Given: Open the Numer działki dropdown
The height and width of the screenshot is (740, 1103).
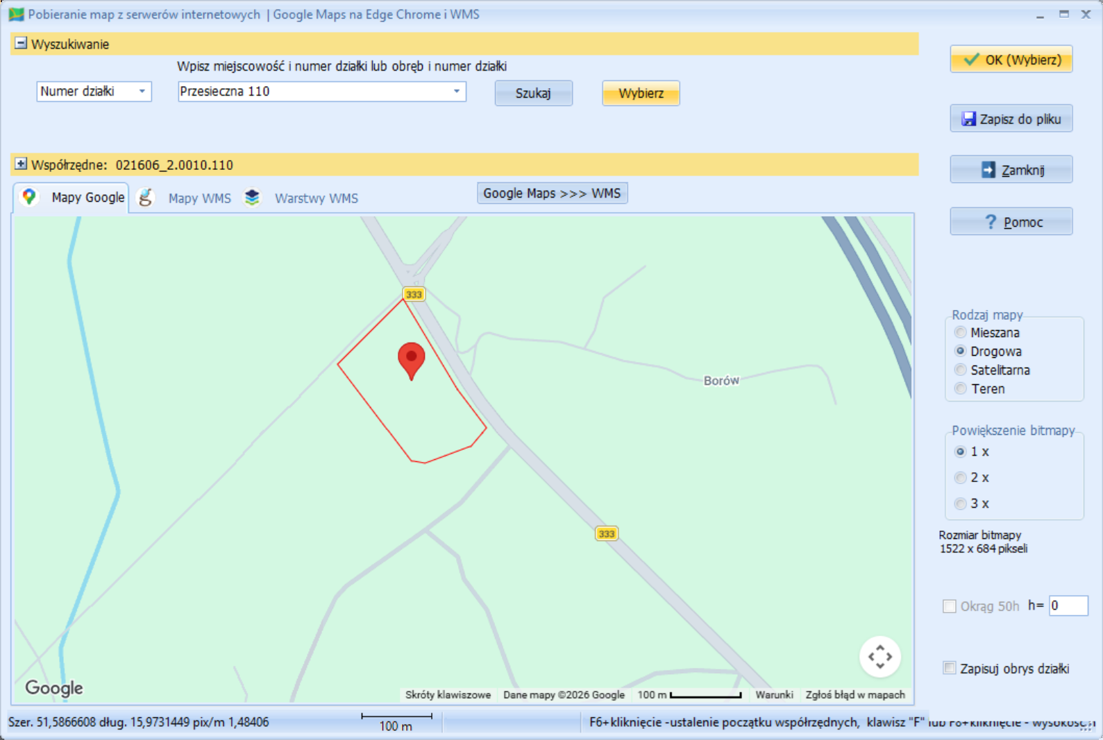Looking at the screenshot, I should [x=142, y=92].
